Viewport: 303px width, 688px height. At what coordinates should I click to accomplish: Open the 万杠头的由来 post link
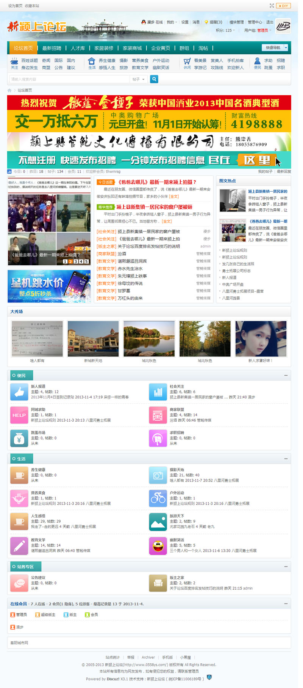(130, 298)
